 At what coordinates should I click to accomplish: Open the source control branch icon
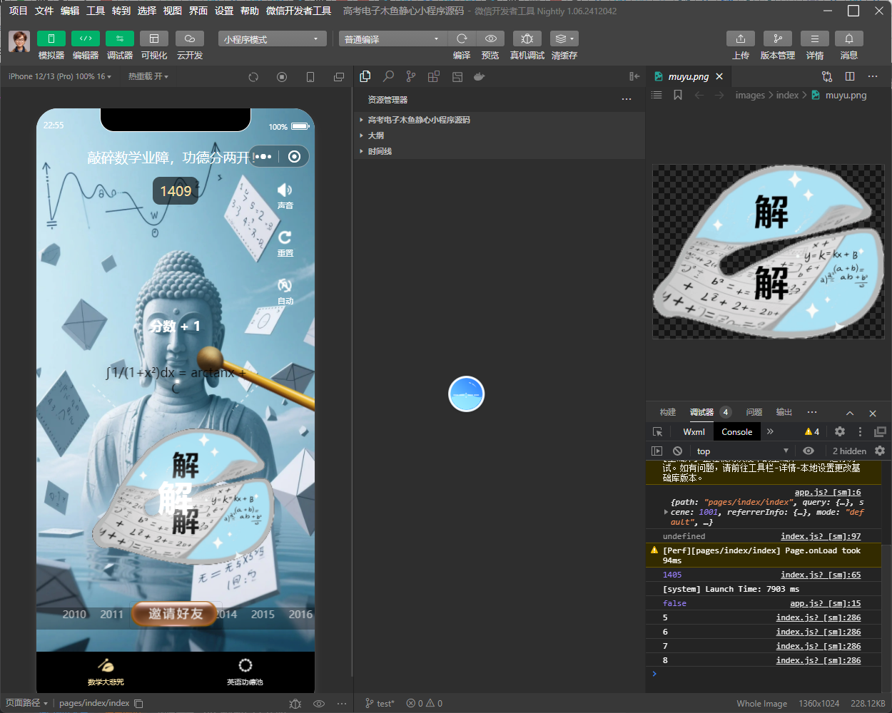[411, 76]
